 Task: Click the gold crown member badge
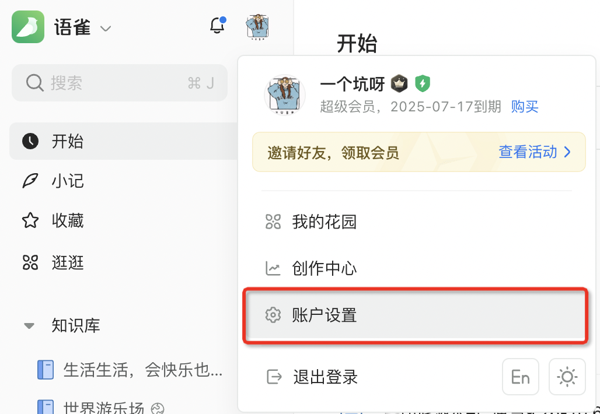pyautogui.click(x=399, y=83)
